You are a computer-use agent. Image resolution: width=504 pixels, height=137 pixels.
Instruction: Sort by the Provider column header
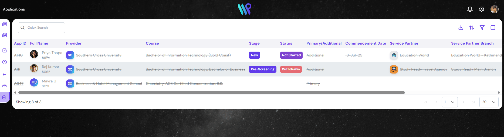pos(74,43)
